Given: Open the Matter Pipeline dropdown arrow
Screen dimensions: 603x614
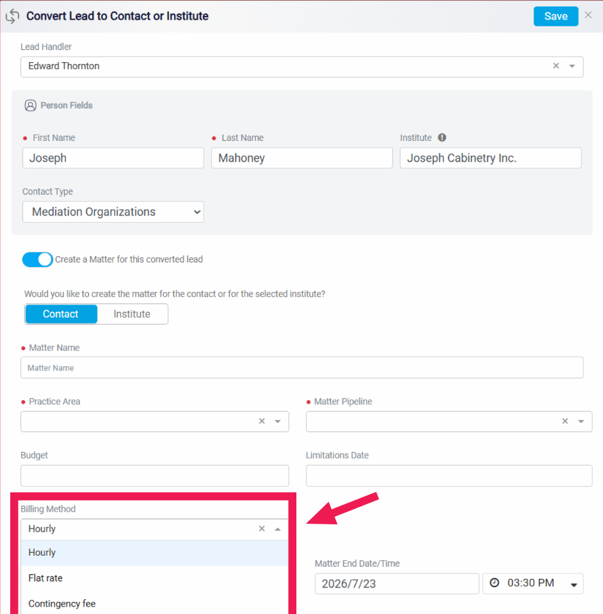Looking at the screenshot, I should (581, 421).
